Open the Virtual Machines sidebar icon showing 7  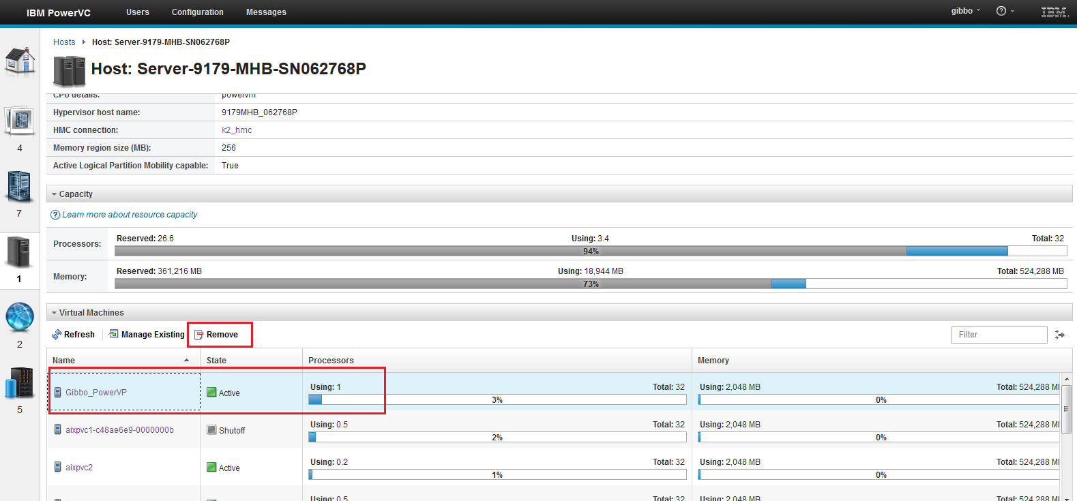tap(19, 187)
